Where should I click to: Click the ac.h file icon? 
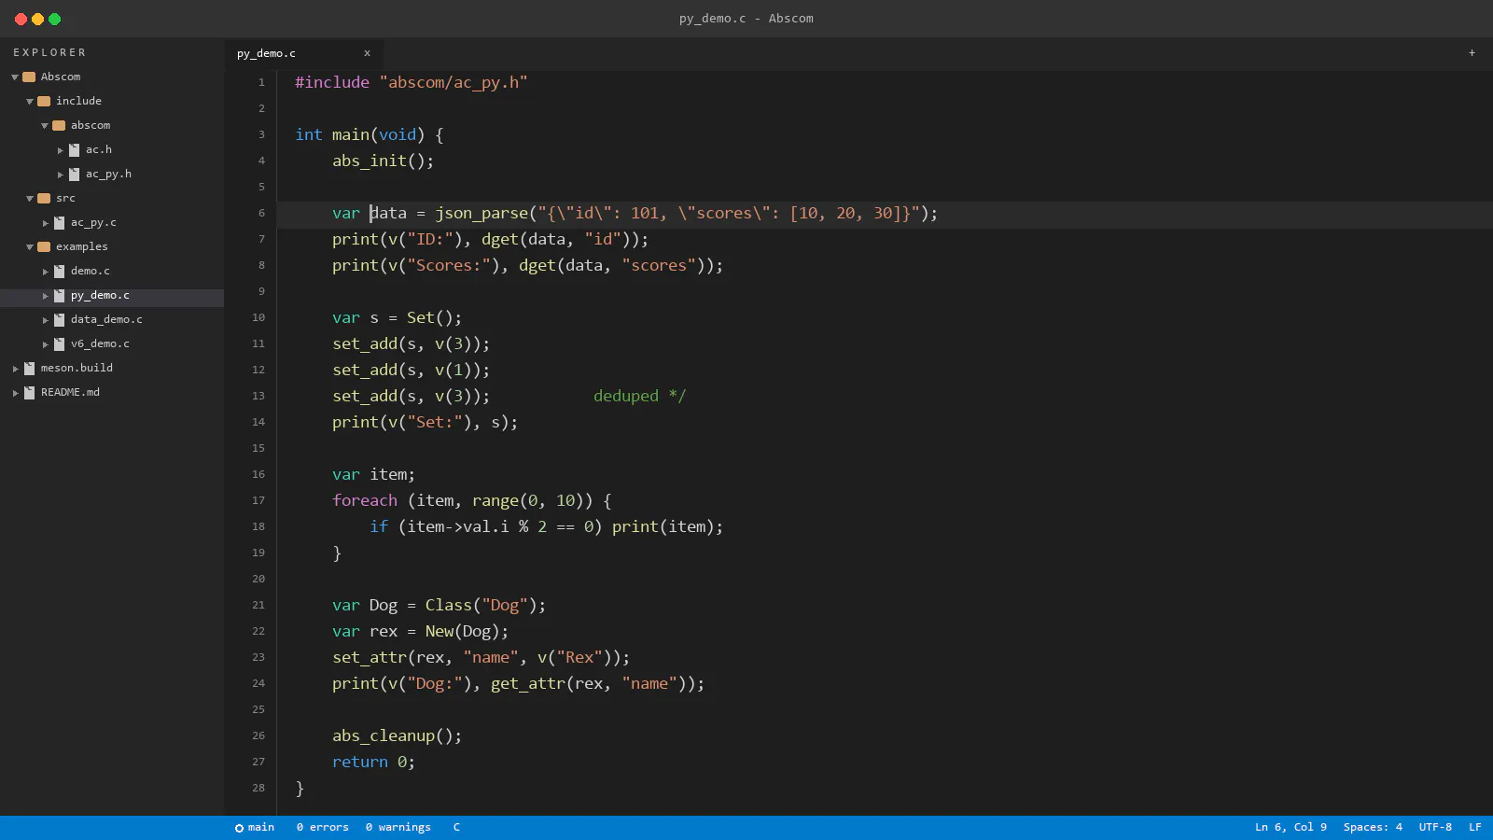point(74,149)
